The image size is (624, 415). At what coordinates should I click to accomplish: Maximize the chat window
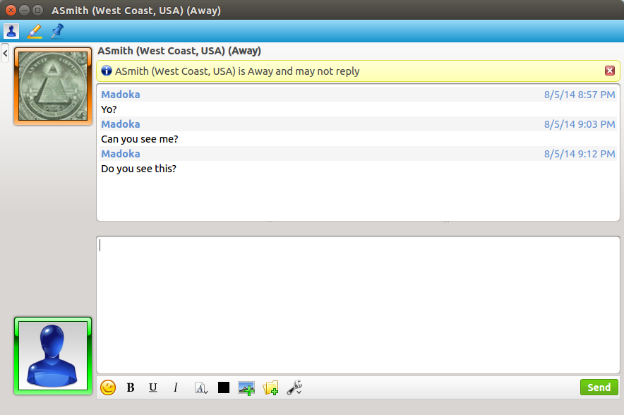pos(38,10)
